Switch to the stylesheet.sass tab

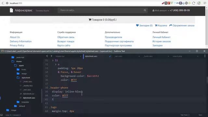pos(91,56)
